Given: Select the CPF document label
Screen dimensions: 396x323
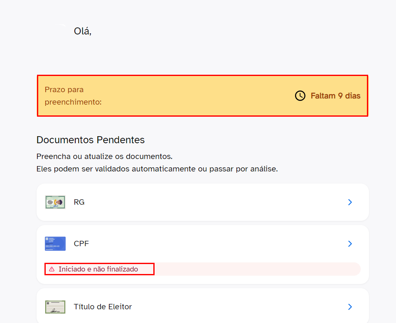Looking at the screenshot, I should click(81, 244).
